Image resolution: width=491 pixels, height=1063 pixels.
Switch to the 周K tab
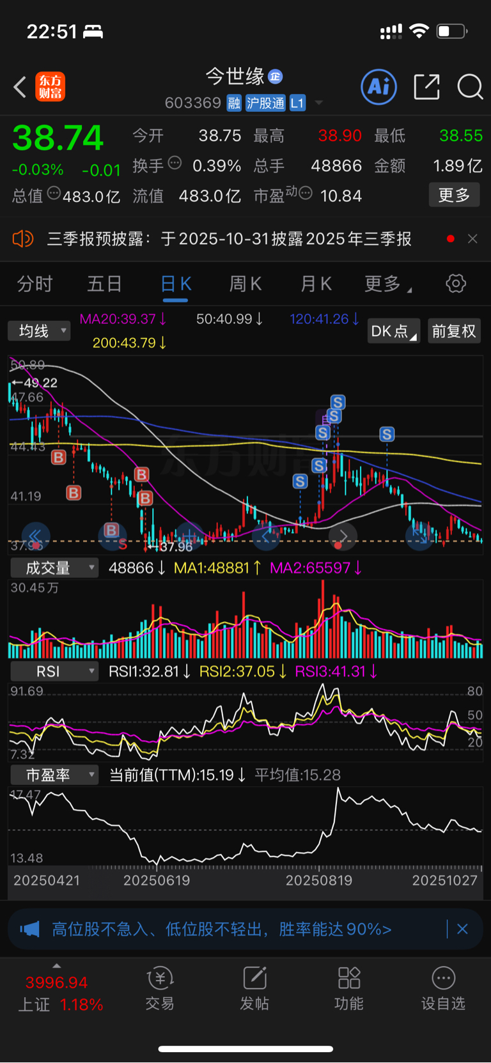(245, 284)
